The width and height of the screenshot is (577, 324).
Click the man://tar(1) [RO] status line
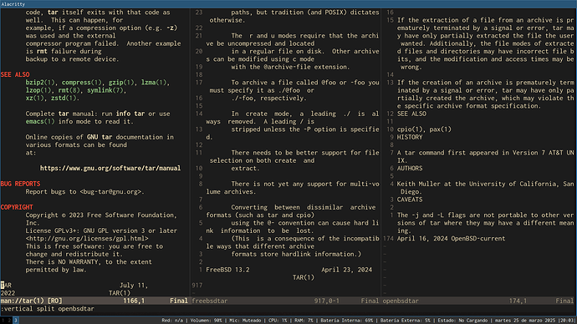click(x=94, y=301)
